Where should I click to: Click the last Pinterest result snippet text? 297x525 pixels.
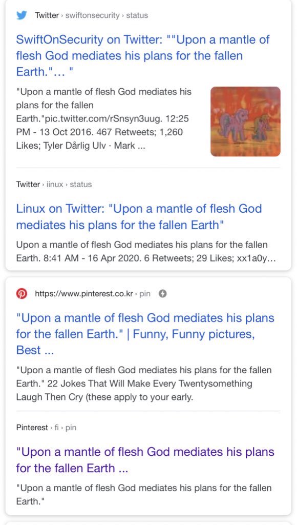[x=144, y=494]
